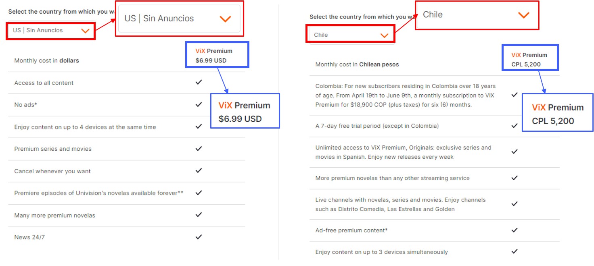594x266 pixels.
Task: Click orange chevron in enlarged US dropdown
Action: pos(225,19)
